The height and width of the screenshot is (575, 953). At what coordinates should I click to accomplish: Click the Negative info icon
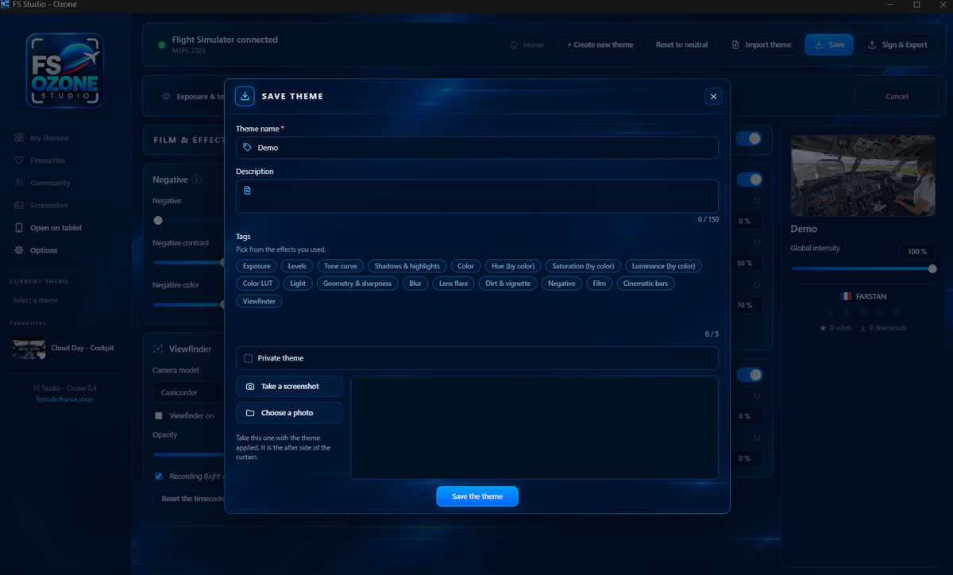click(196, 180)
